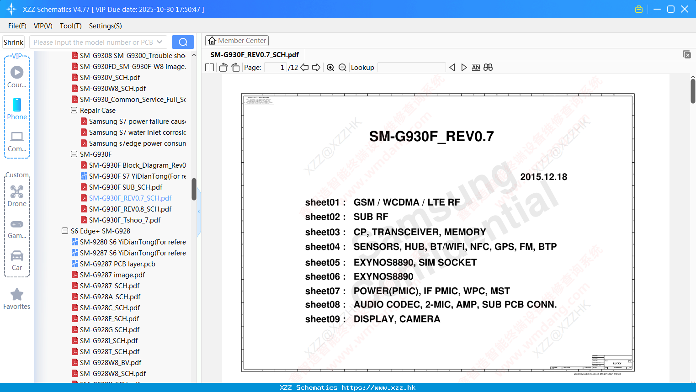Collapse the left panel with handle
The height and width of the screenshot is (392, 696).
pos(199,212)
